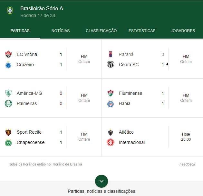Open the Atlético vs Internacional match at 20:00
Screen dimensions: 203x196
click(152, 137)
